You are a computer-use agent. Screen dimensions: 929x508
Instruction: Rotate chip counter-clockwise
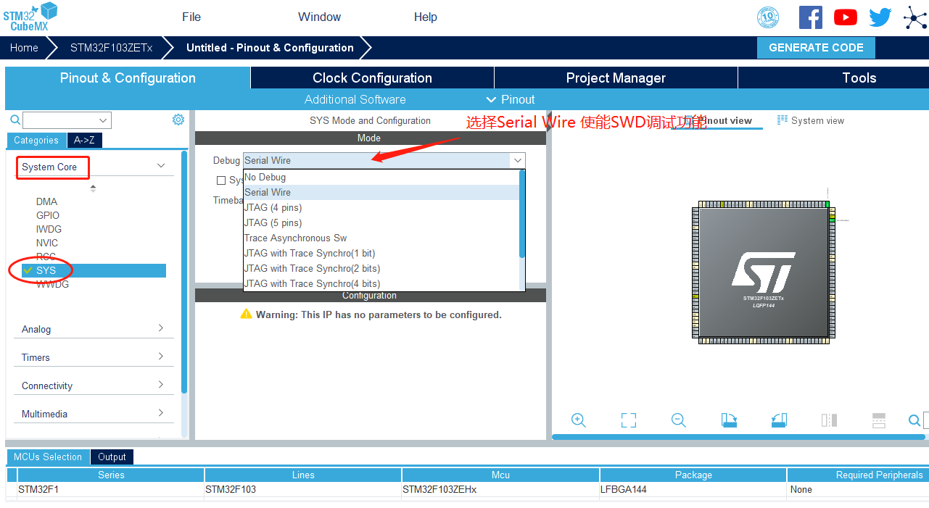pos(779,420)
